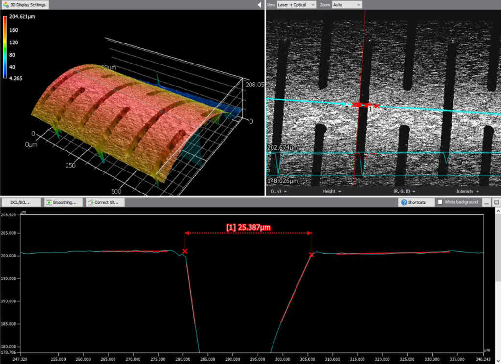Click the height color scale bar
Image resolution: width=501 pixels, height=364 pixels.
5,47
